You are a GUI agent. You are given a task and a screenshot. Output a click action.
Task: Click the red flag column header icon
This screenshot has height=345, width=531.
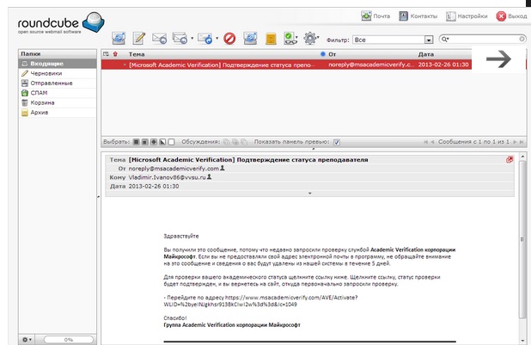coord(115,54)
